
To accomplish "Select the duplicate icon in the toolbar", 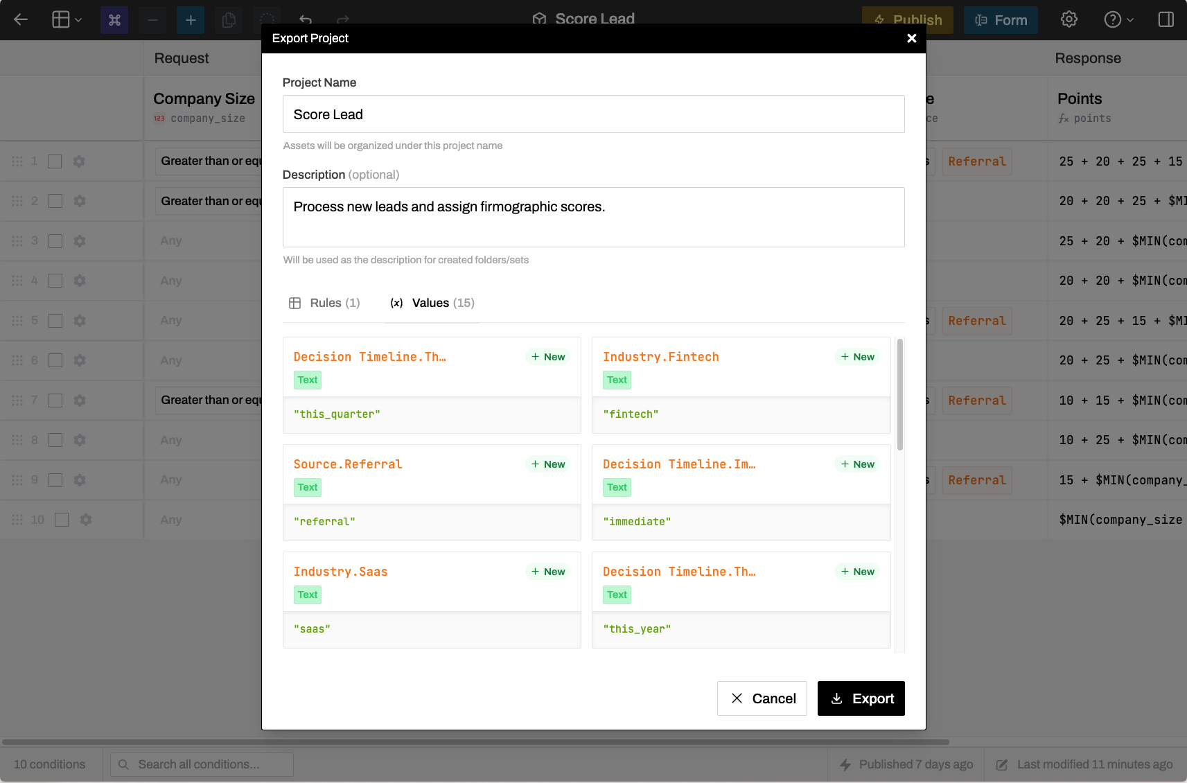I will pos(229,19).
